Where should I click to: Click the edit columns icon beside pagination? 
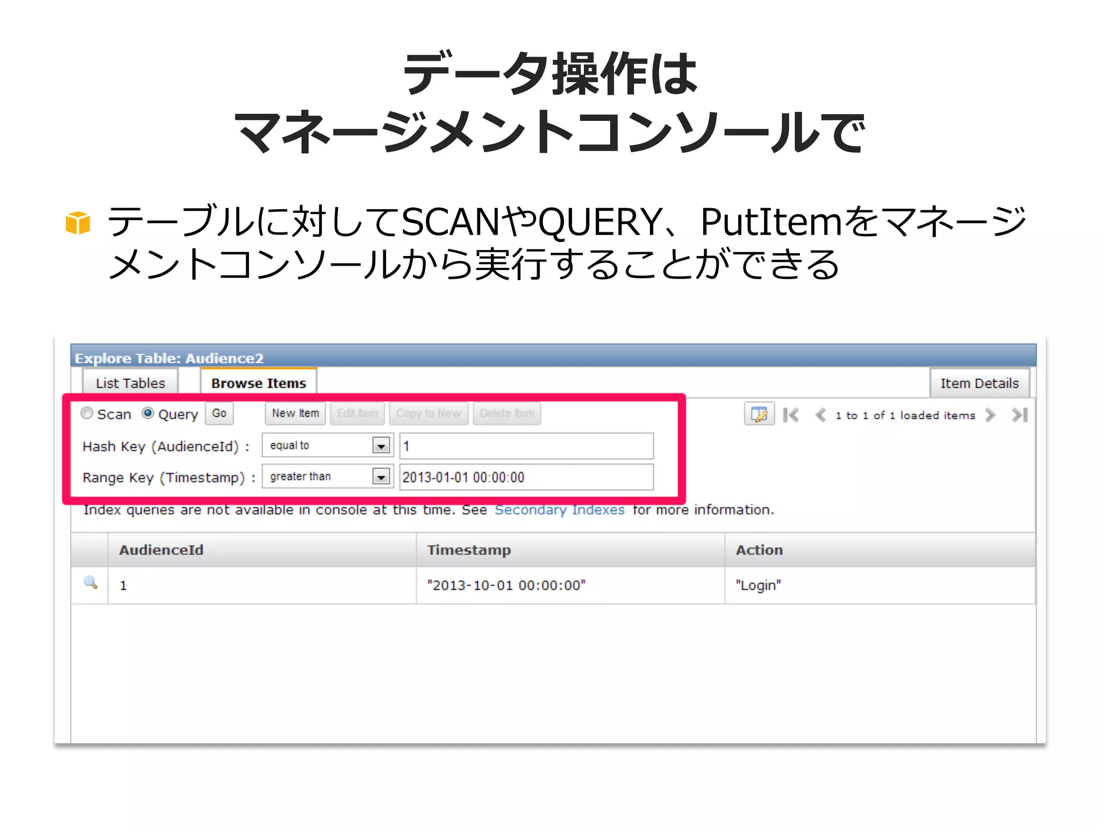coord(759,414)
